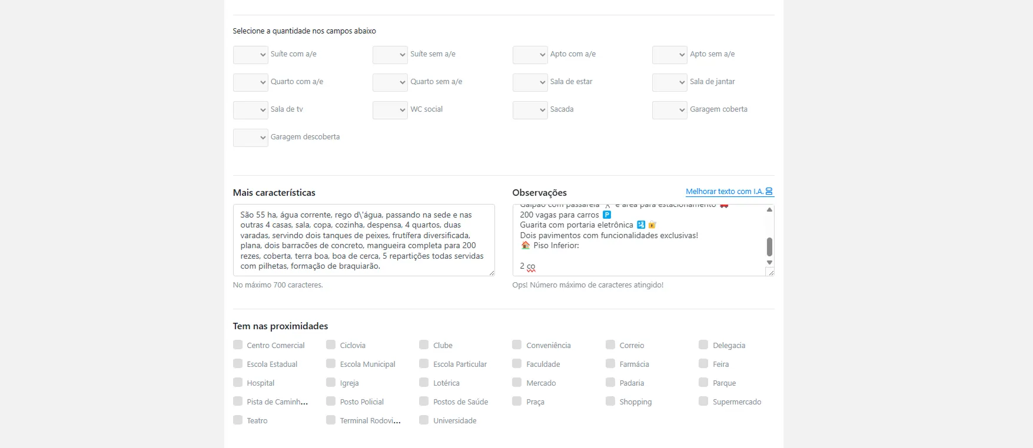
Task: Select the Universidade checkbox
Action: tap(424, 420)
